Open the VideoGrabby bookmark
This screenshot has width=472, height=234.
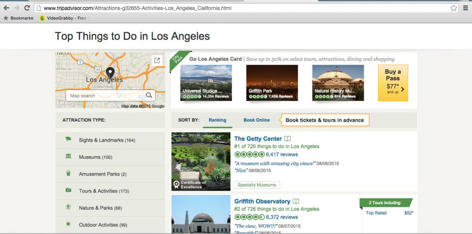63,18
